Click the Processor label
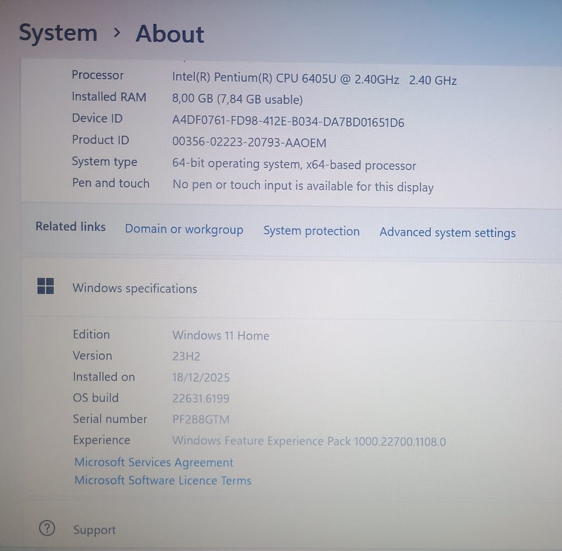Image resolution: width=562 pixels, height=551 pixels. (98, 76)
